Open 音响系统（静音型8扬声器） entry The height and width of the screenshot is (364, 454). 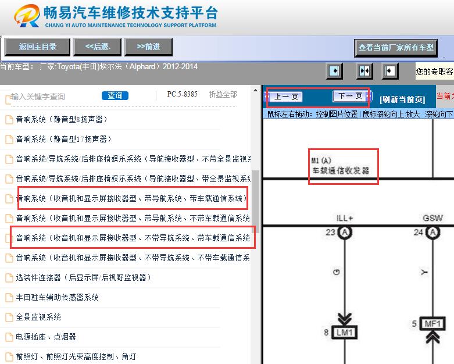(62, 119)
